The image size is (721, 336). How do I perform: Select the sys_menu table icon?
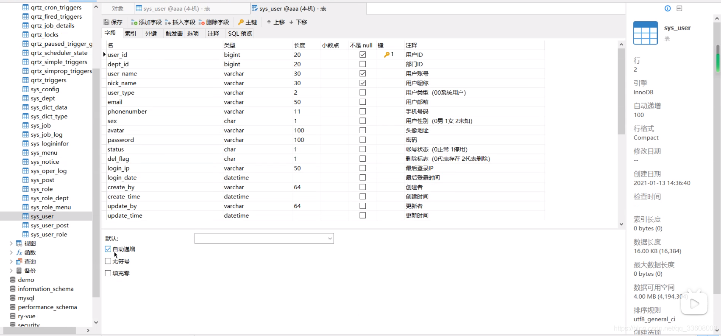click(x=25, y=153)
